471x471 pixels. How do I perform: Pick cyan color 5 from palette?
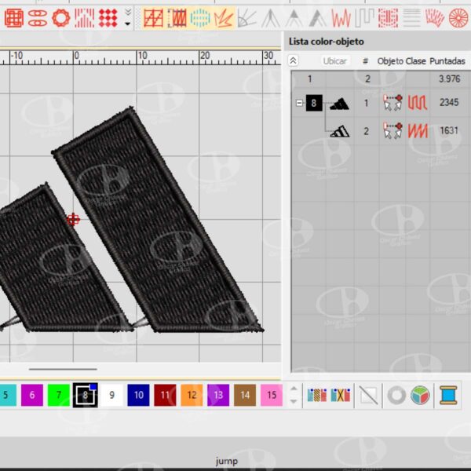click(x=6, y=395)
